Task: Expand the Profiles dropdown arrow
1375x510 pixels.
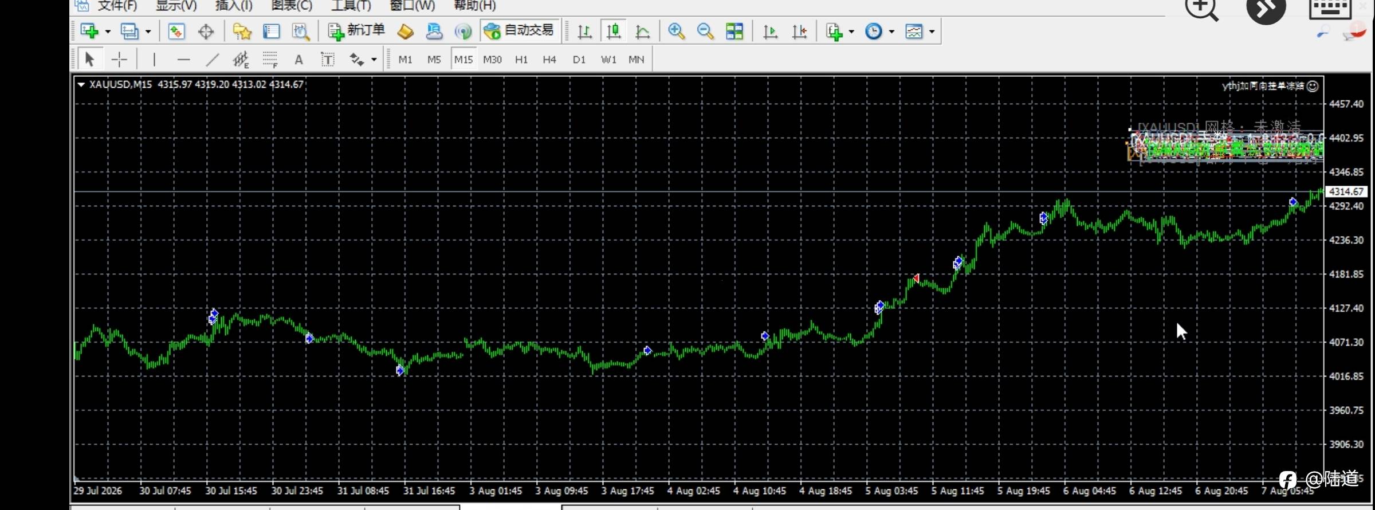Action: point(148,32)
